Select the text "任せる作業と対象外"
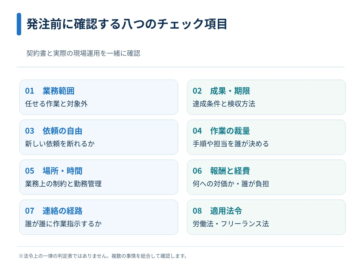361x271 pixels. click(56, 104)
